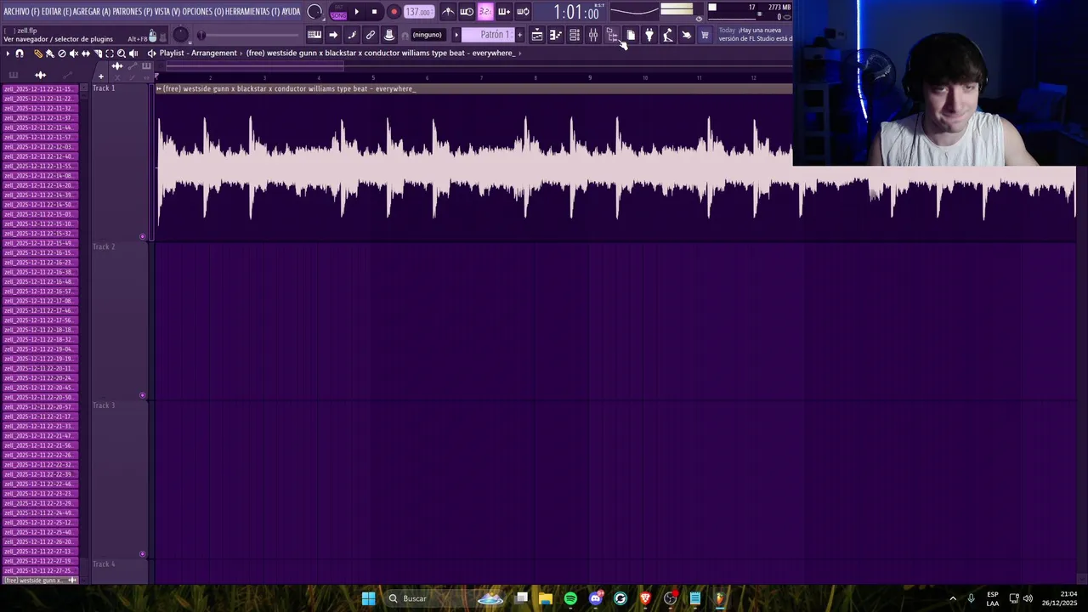Select the Playback scrub tool in Playlist
This screenshot has width=1088, height=612.
(x=133, y=54)
